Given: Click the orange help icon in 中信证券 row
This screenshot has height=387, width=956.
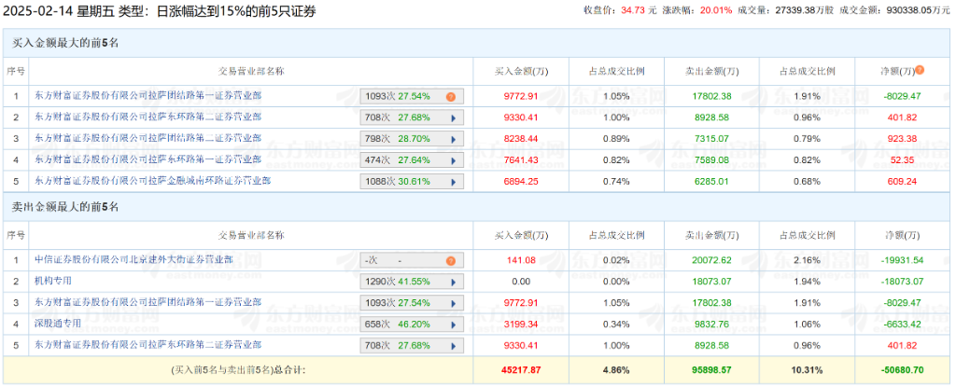Looking at the screenshot, I should coord(450,261).
